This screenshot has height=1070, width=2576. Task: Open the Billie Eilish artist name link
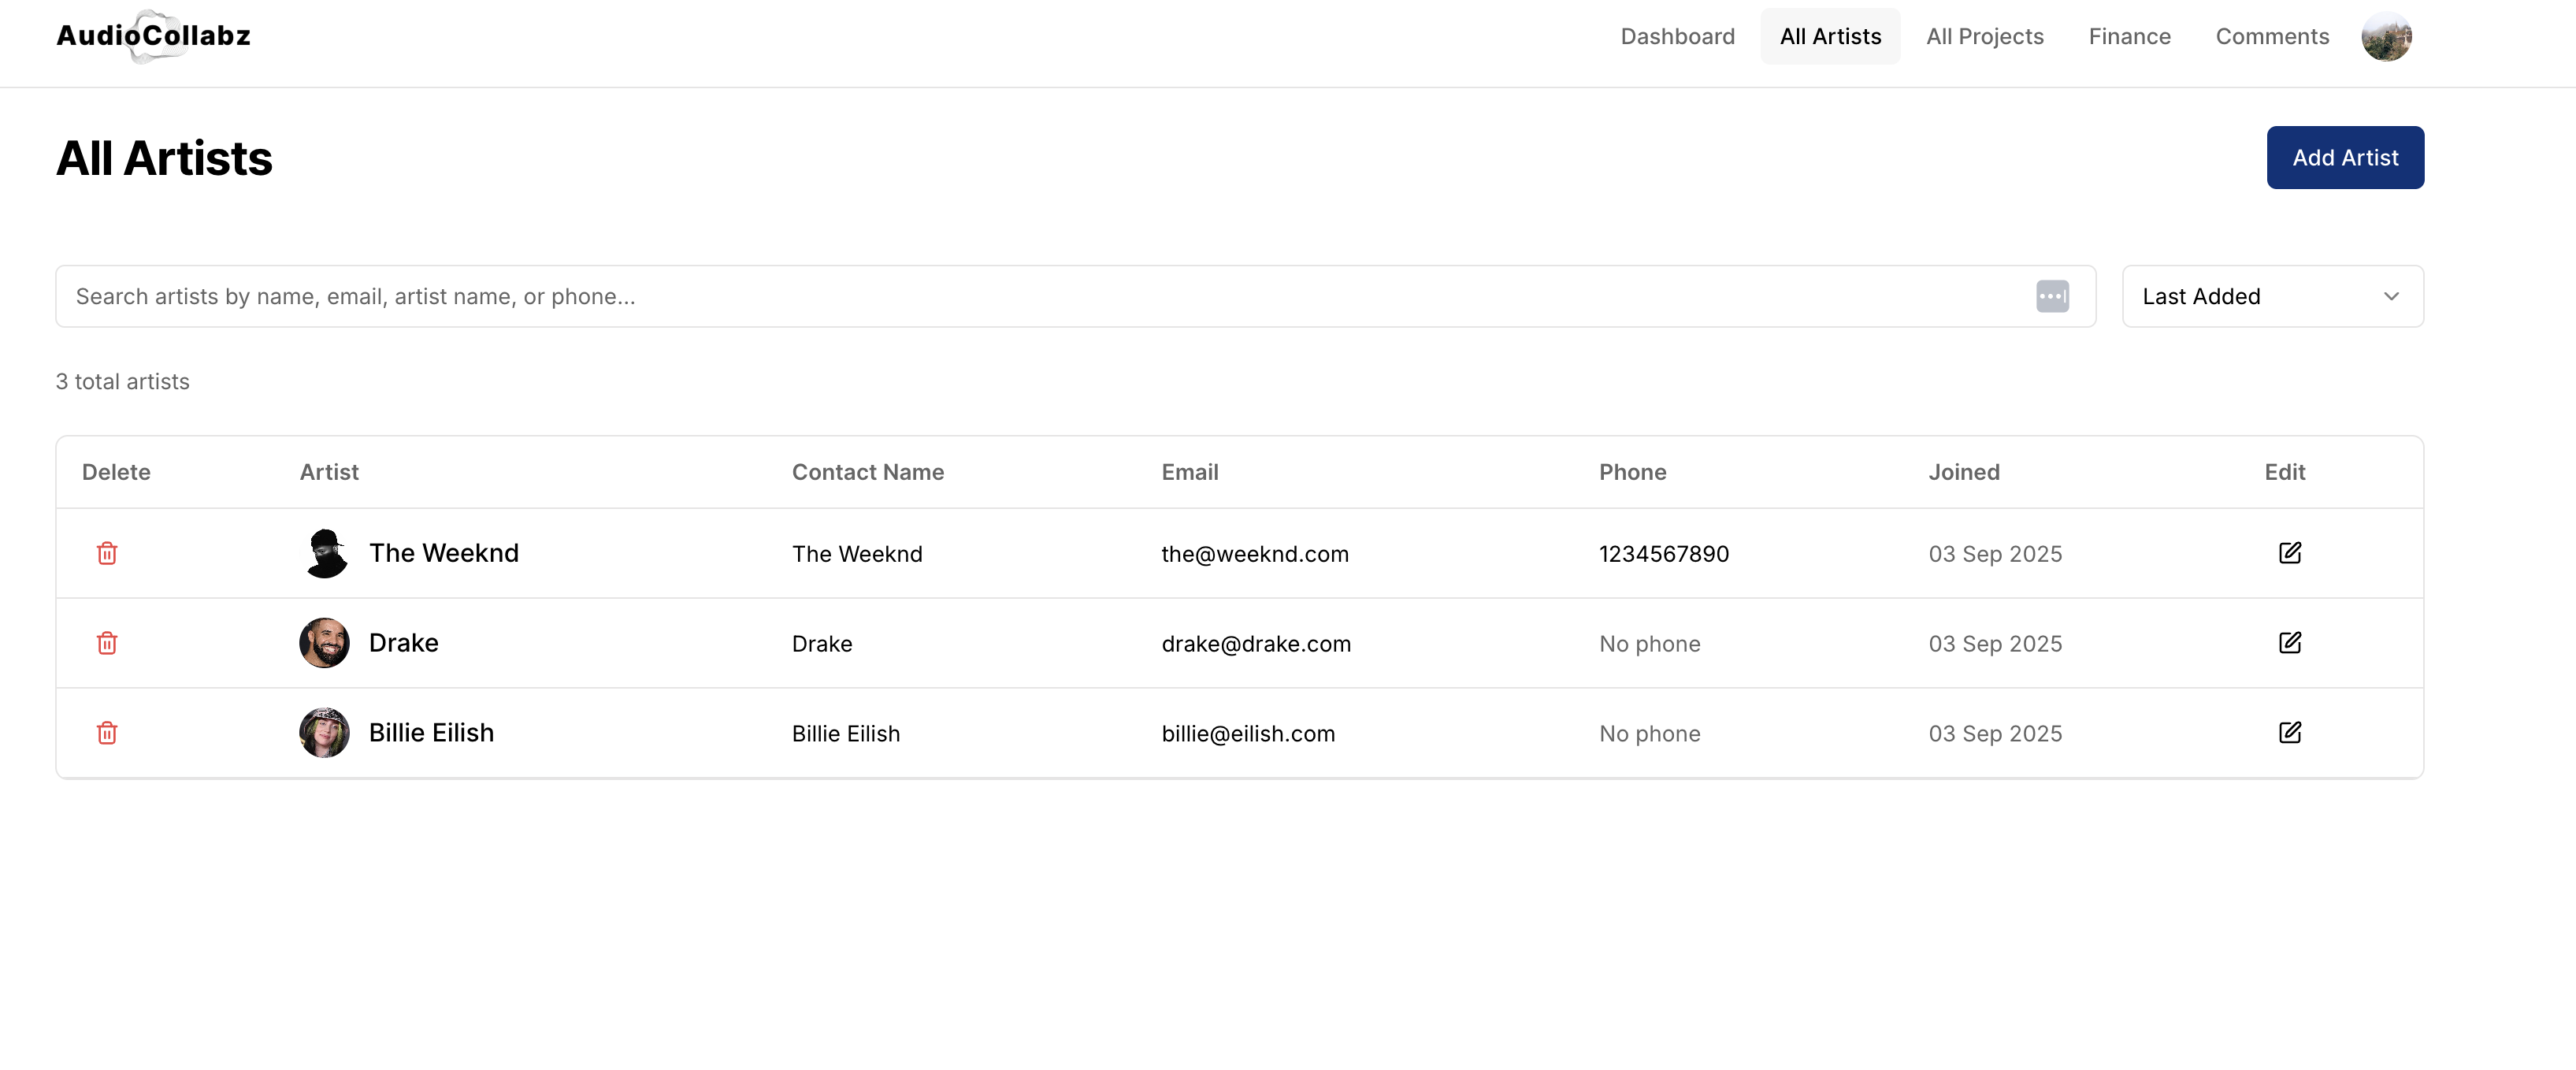[x=431, y=733]
